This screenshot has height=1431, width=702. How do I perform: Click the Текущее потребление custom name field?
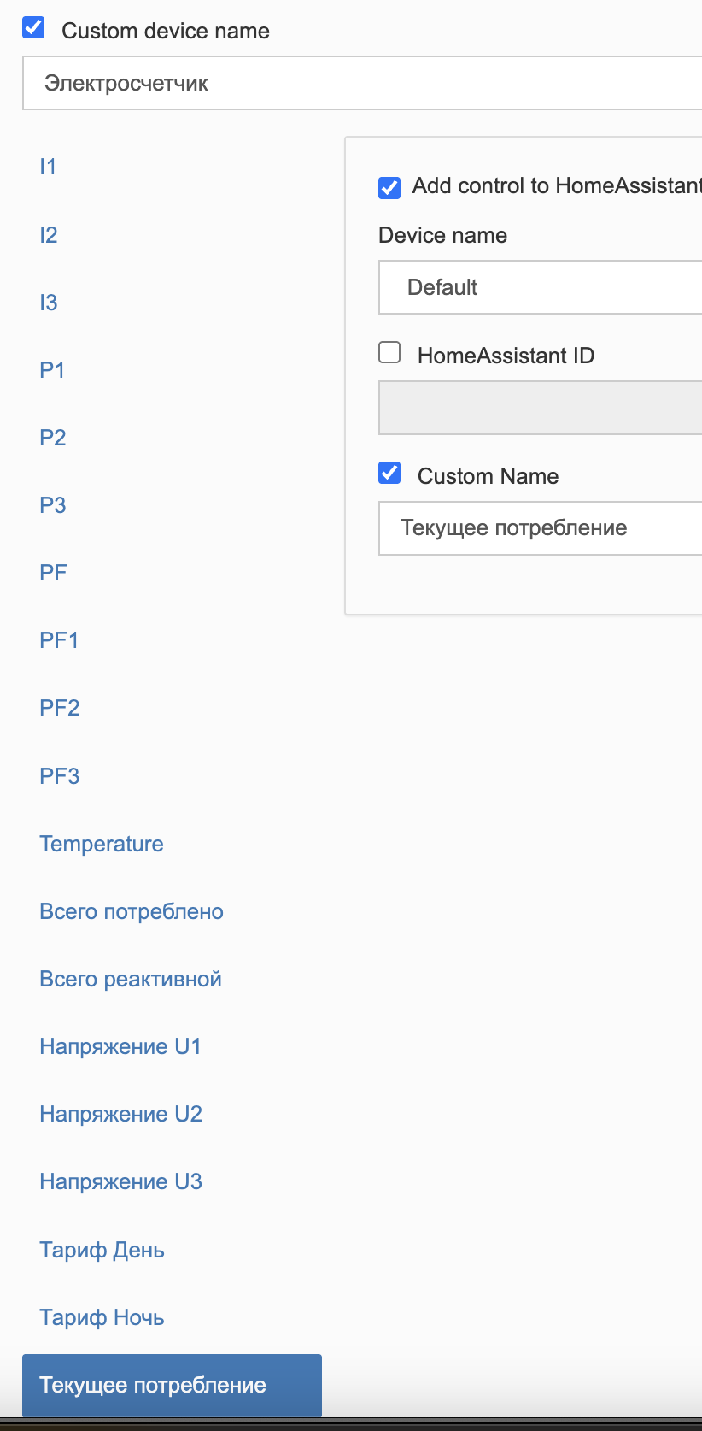click(x=540, y=528)
